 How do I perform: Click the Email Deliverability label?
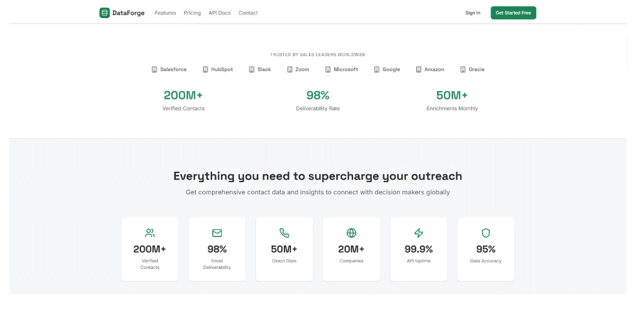(x=217, y=264)
